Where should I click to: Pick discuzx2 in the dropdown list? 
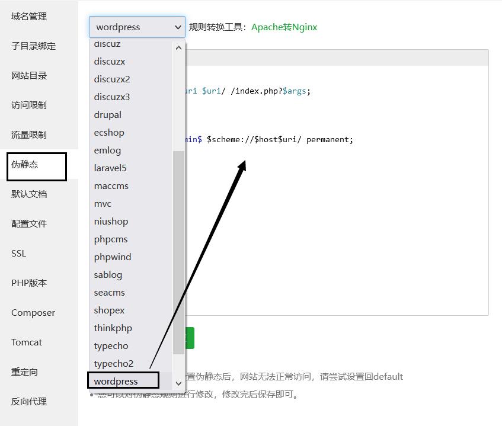point(131,79)
